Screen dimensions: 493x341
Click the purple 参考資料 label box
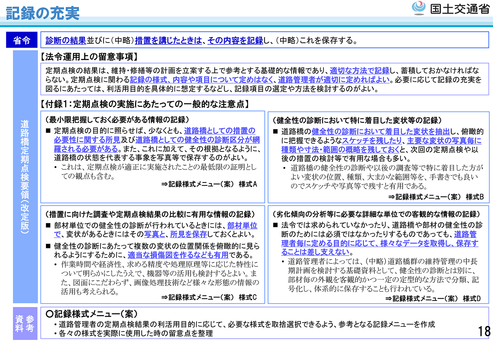25,324
